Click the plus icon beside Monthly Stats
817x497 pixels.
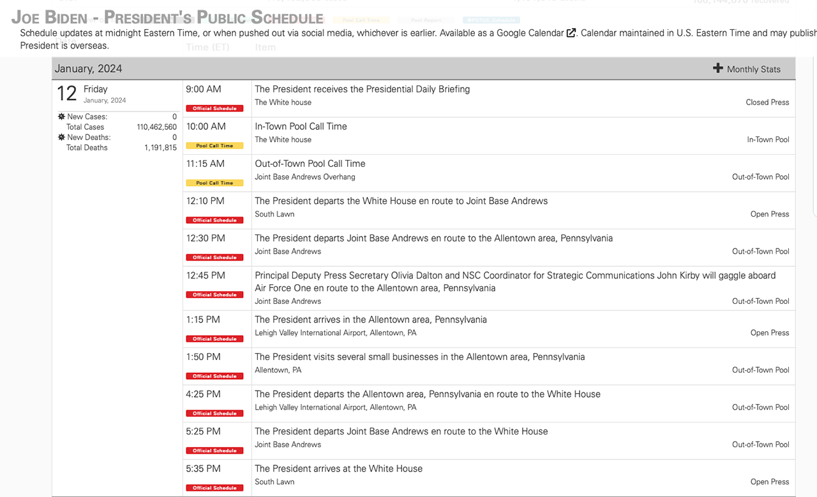pos(718,68)
